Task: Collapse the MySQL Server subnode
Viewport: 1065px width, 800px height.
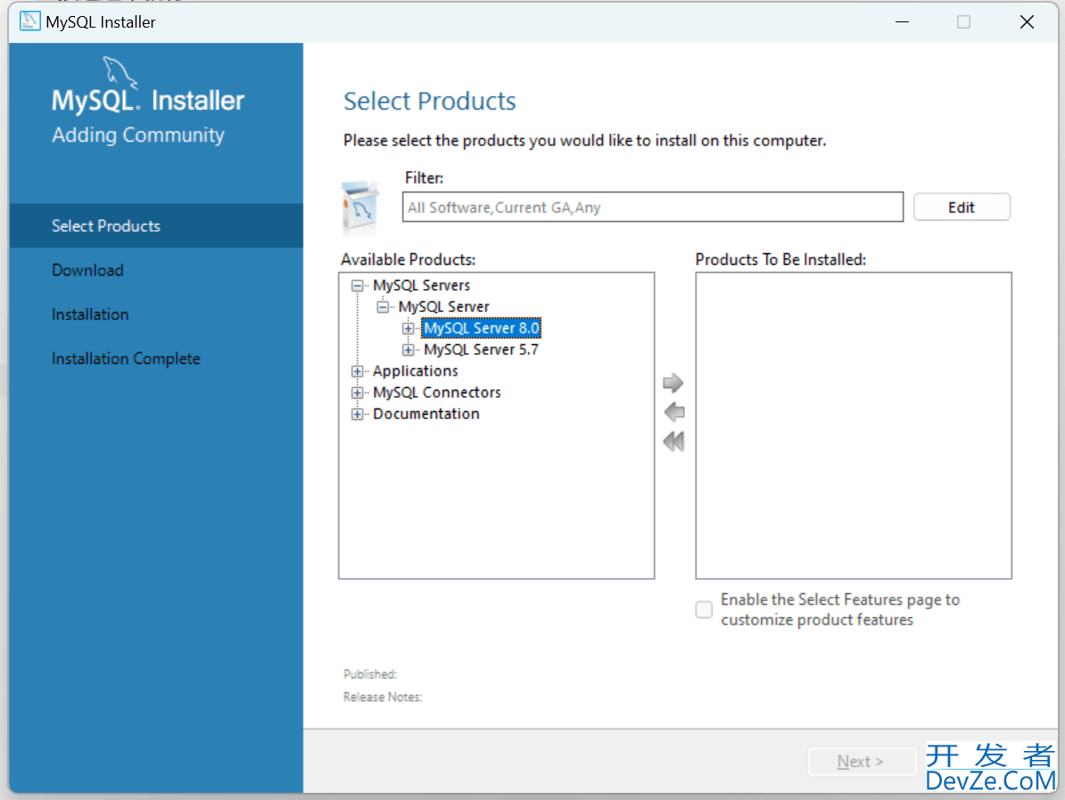Action: pyautogui.click(x=383, y=307)
